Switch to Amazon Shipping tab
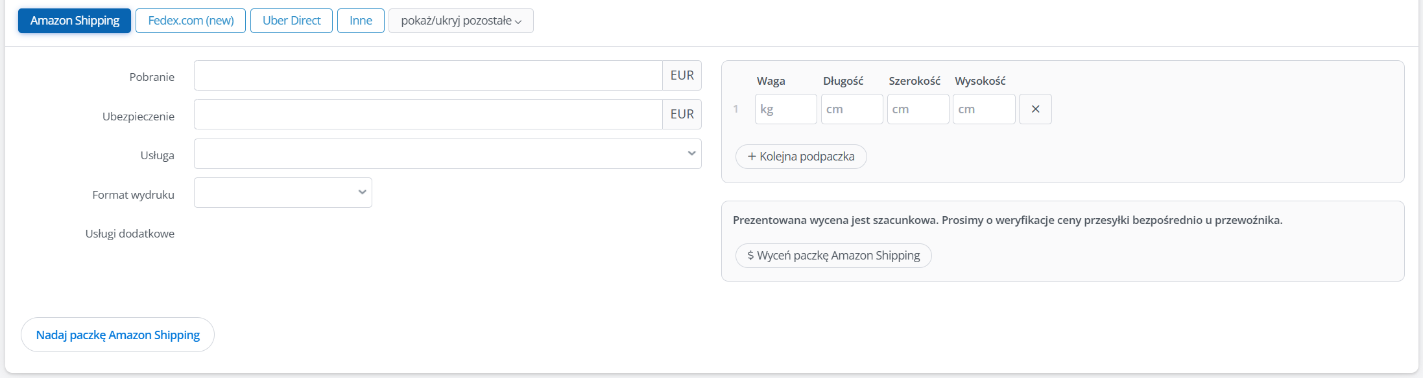The width and height of the screenshot is (1423, 378). (75, 21)
